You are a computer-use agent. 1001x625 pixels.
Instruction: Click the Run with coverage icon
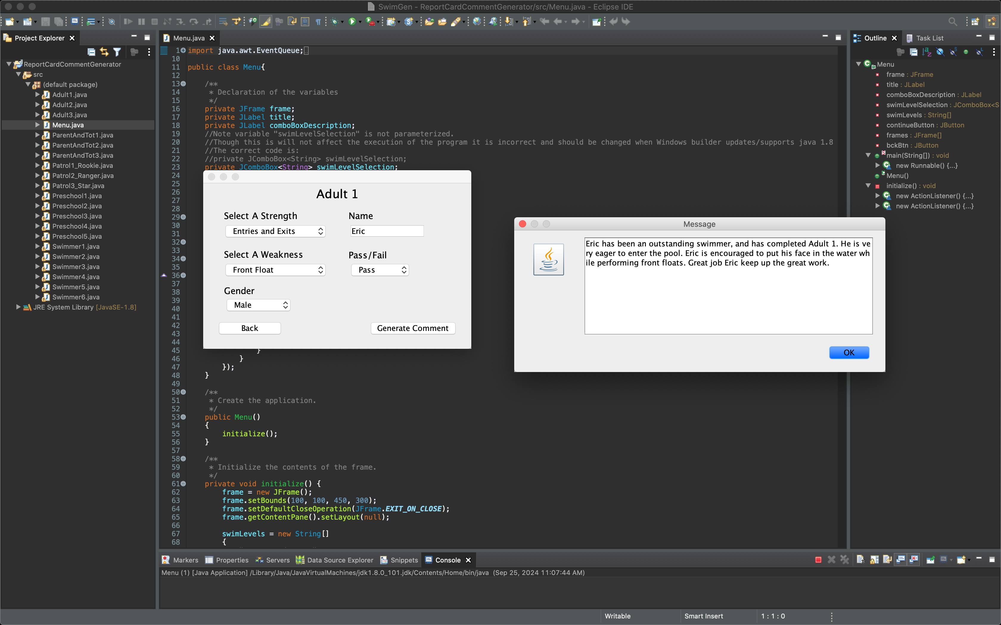click(x=370, y=21)
